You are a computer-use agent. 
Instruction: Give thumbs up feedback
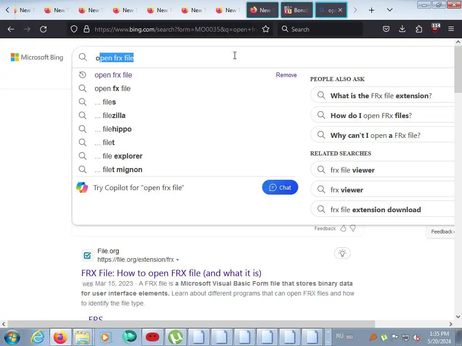[x=343, y=228]
